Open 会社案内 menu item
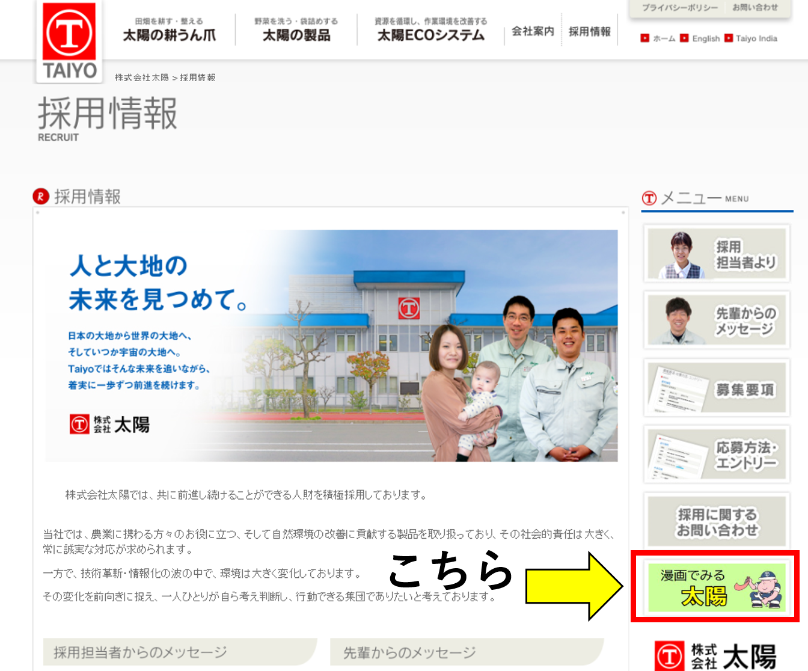 coord(533,31)
